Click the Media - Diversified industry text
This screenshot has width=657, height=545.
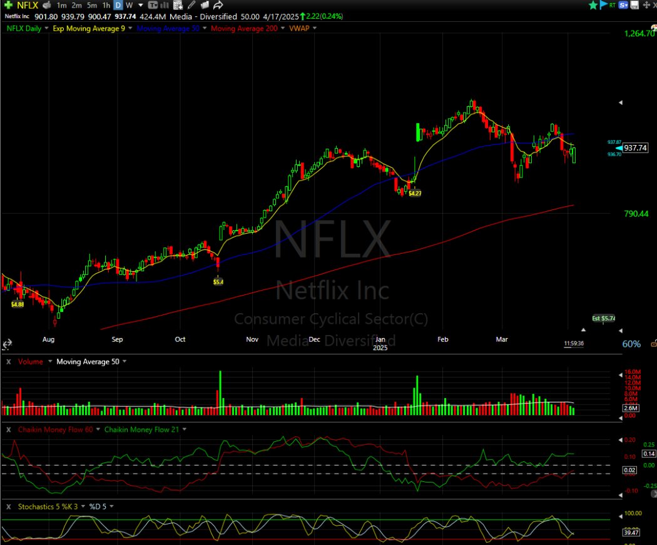point(203,17)
